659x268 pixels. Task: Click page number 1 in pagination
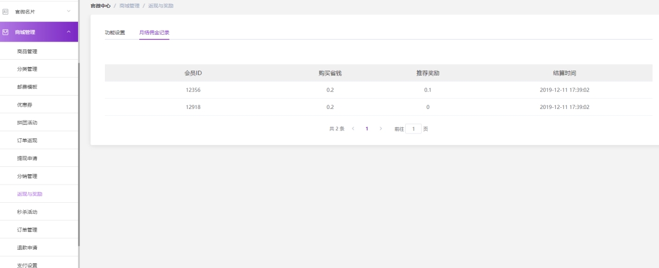(367, 129)
